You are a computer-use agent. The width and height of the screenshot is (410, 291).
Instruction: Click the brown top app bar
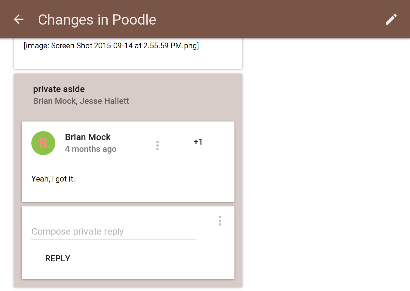205,19
